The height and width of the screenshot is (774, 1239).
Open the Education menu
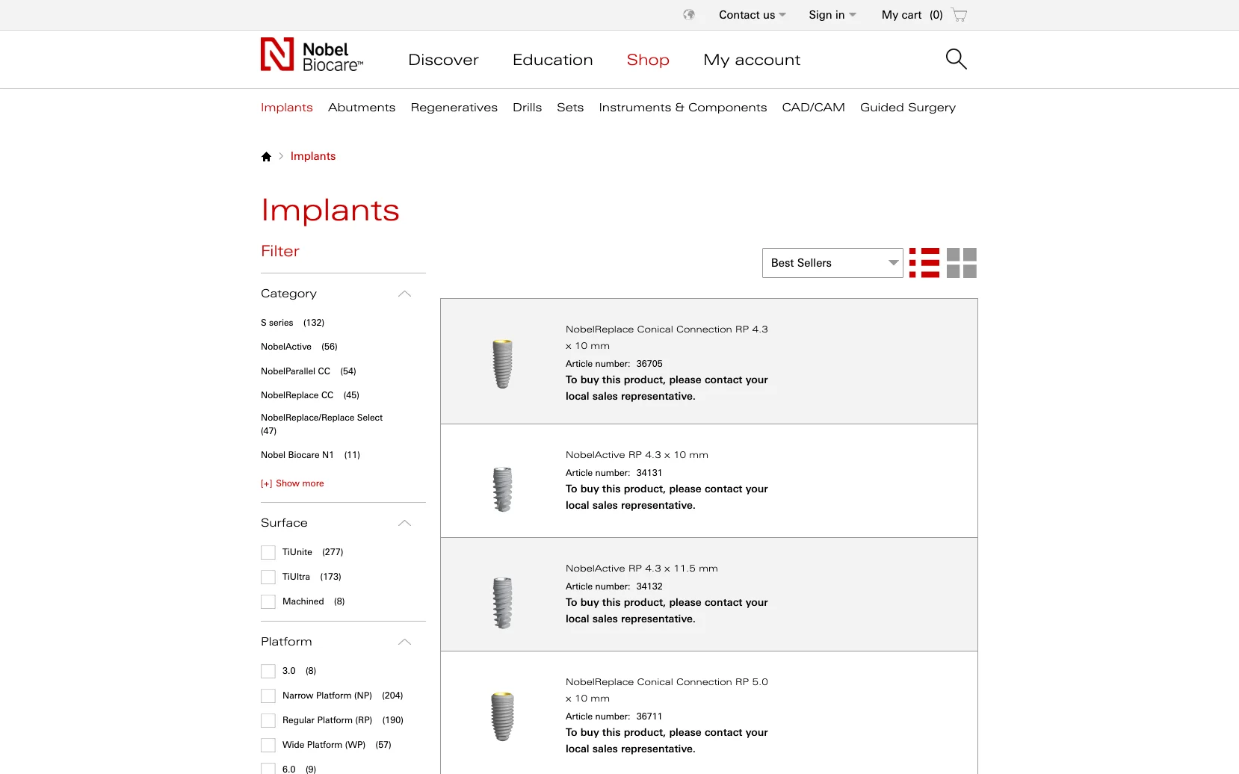pyautogui.click(x=552, y=60)
